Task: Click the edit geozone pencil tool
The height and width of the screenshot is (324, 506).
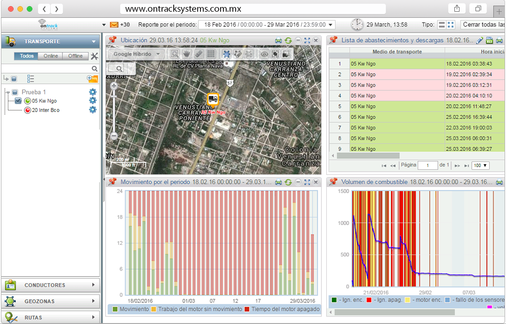Action: pyautogui.click(x=238, y=54)
